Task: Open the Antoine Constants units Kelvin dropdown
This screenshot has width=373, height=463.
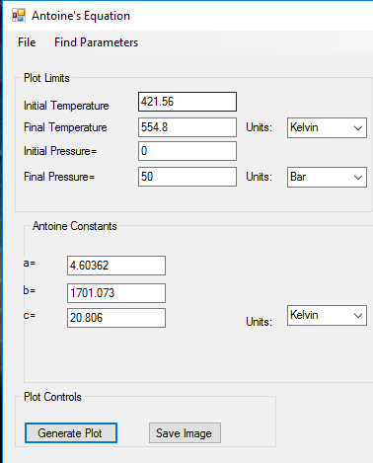Action: tap(327, 315)
